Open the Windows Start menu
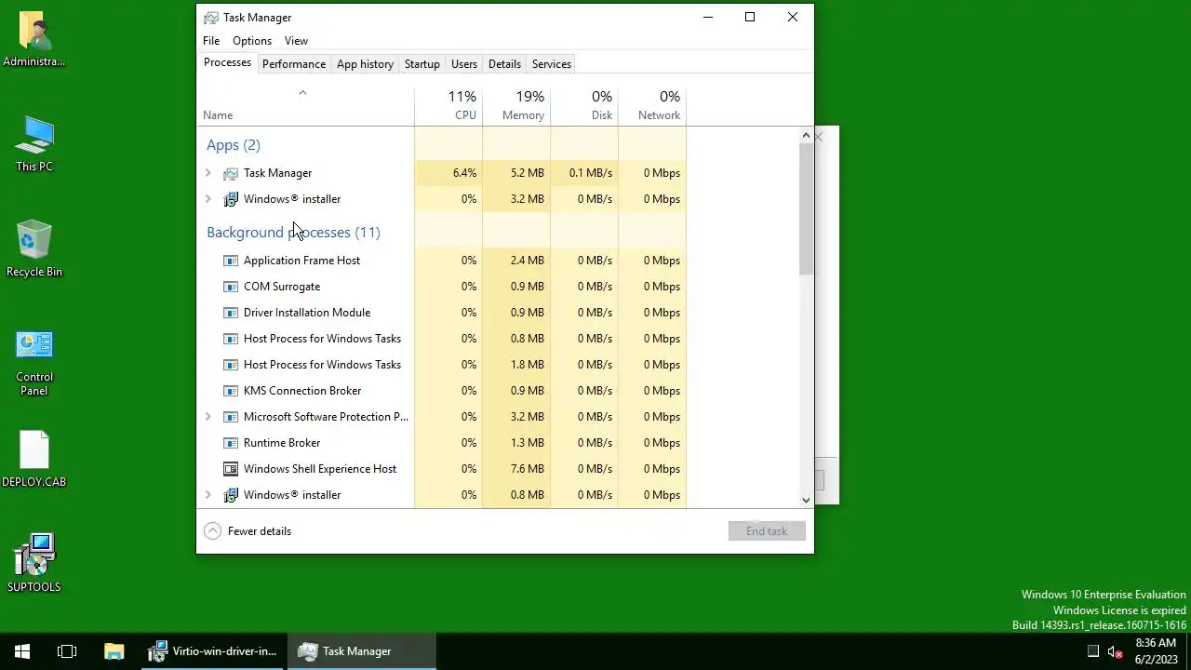This screenshot has width=1191, height=670. (22, 651)
